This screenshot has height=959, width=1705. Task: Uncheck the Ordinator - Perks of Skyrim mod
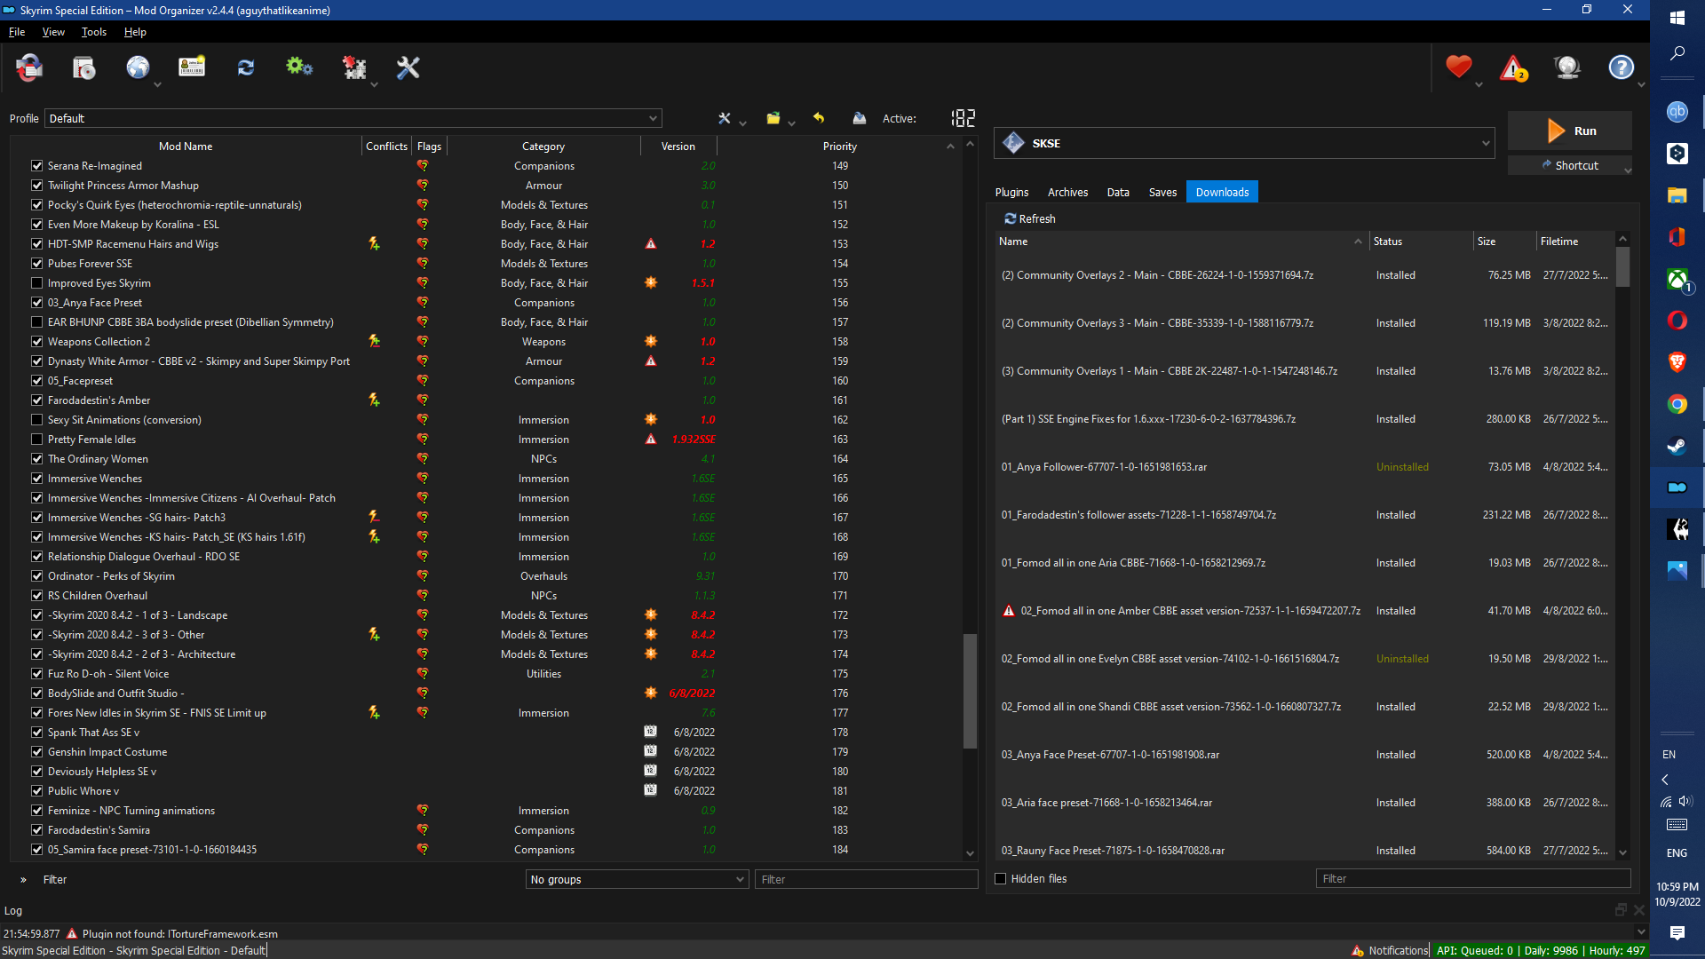(x=37, y=576)
